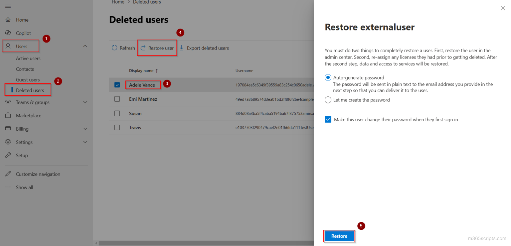Open Copilot from the sidebar icon

tap(8, 33)
